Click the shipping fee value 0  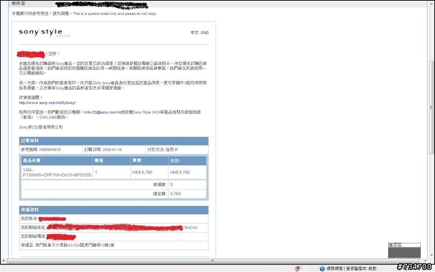click(171, 184)
